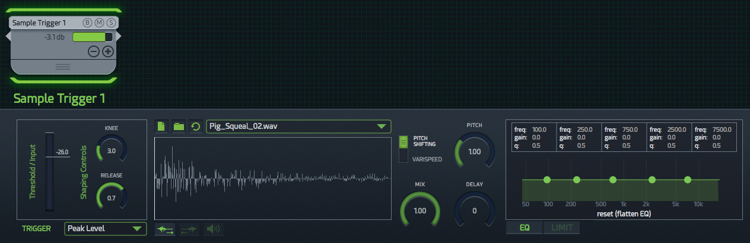Switch to the EQ tab

click(525, 228)
